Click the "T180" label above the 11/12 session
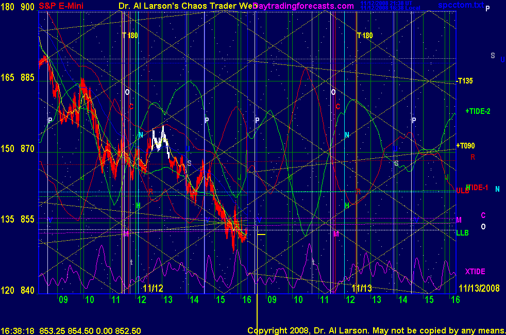 click(x=130, y=36)
